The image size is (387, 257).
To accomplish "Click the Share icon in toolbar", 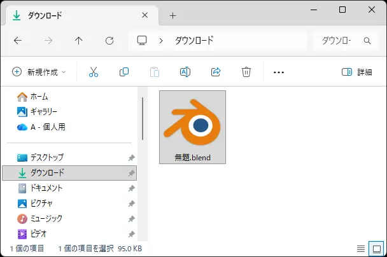I will (x=216, y=72).
